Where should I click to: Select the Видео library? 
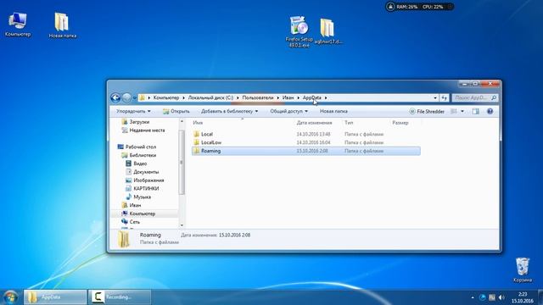140,164
